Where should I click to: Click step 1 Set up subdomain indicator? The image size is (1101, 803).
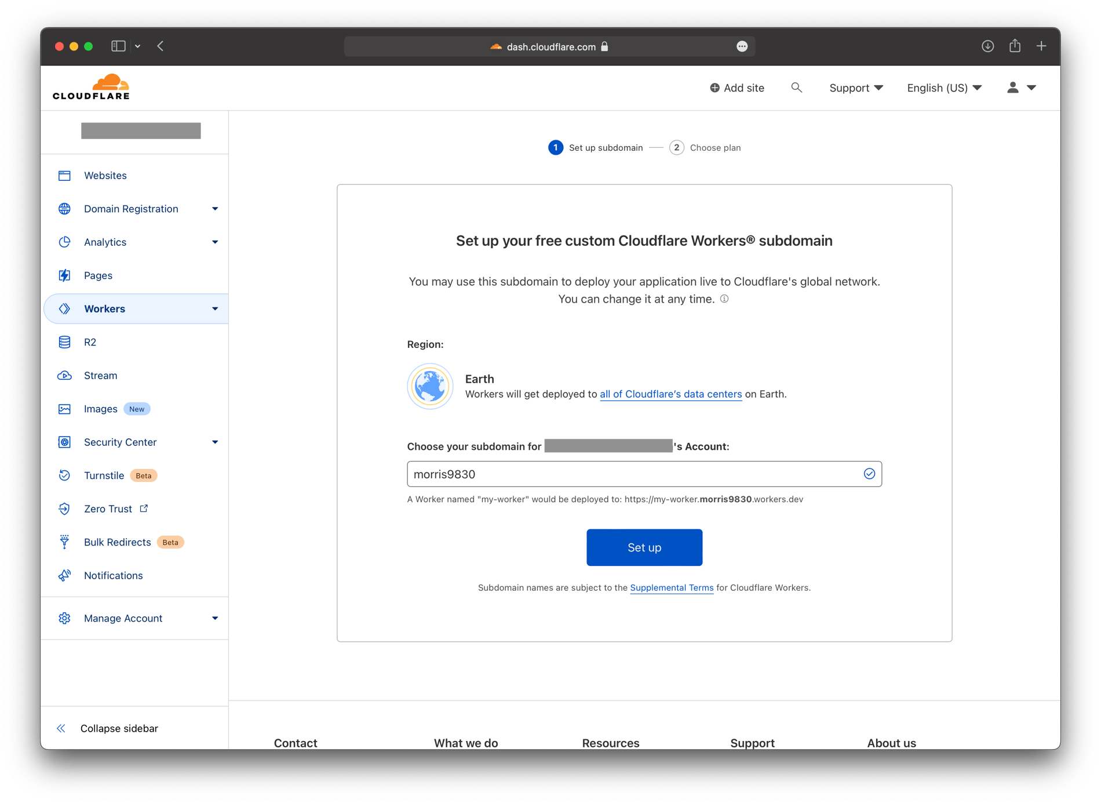point(556,147)
